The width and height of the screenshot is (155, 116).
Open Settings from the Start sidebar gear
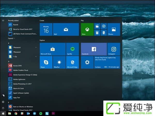(x=3, y=102)
